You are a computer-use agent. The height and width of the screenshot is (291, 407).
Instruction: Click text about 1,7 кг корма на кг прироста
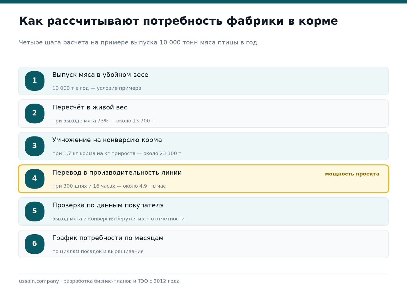[x=117, y=153]
